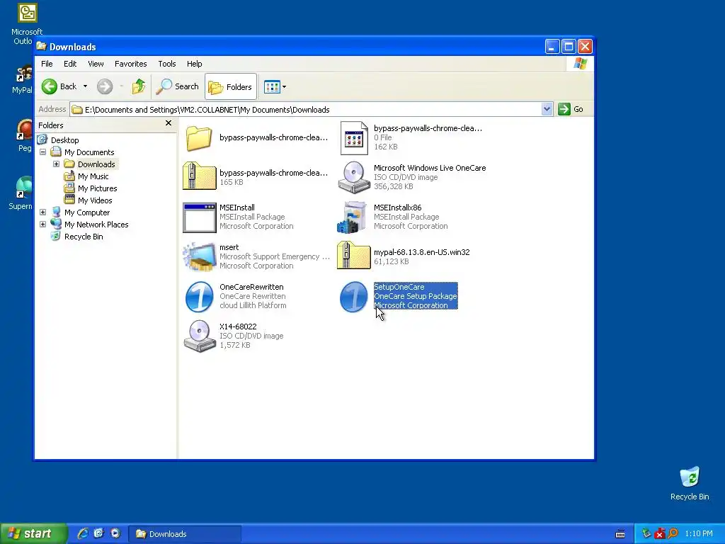Open the Back history dropdown arrow
Viewport: 725px width, 544px height.
click(x=85, y=86)
